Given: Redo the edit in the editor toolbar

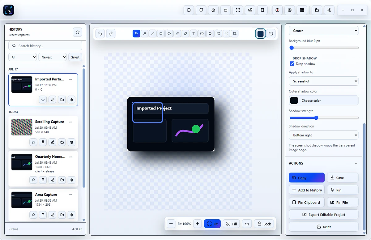Looking at the screenshot, I should 111,33.
